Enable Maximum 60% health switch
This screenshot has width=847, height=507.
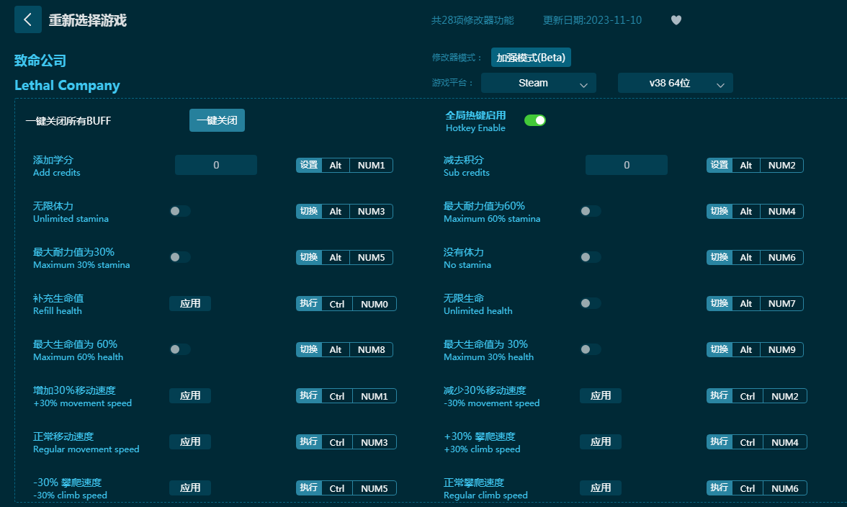point(180,349)
